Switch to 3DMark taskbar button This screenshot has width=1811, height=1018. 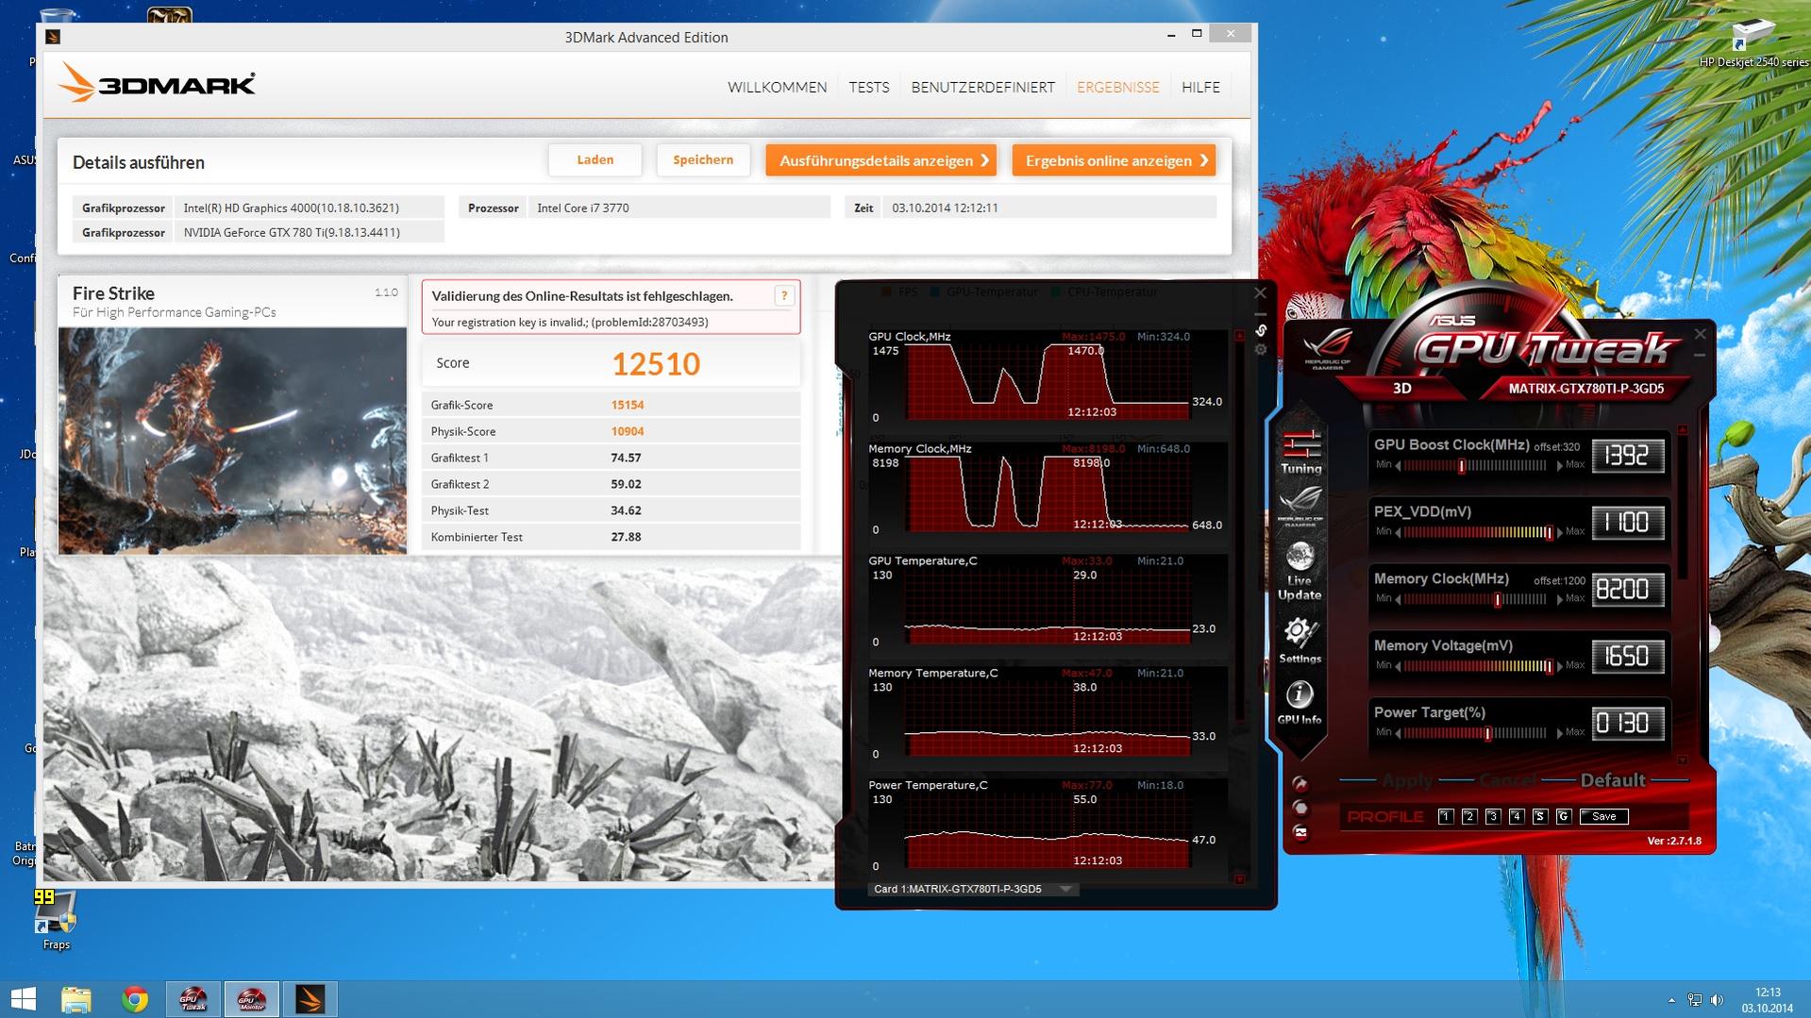coord(310,999)
